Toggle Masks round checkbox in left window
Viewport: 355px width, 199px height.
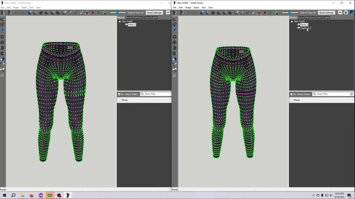[120, 100]
